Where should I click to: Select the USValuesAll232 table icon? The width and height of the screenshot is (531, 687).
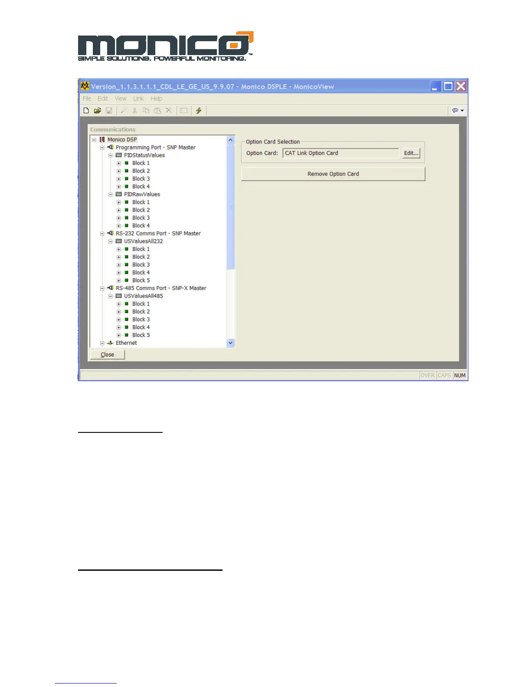(118, 241)
